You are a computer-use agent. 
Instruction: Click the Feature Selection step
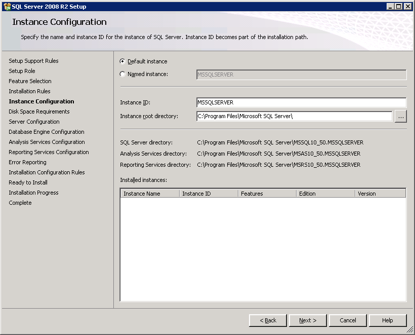point(30,81)
